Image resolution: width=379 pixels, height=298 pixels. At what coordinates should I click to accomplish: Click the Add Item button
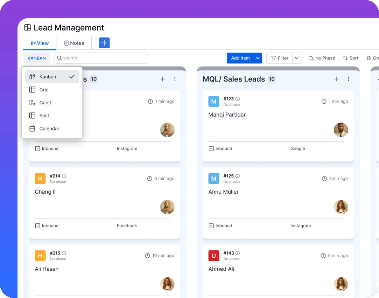(240, 58)
